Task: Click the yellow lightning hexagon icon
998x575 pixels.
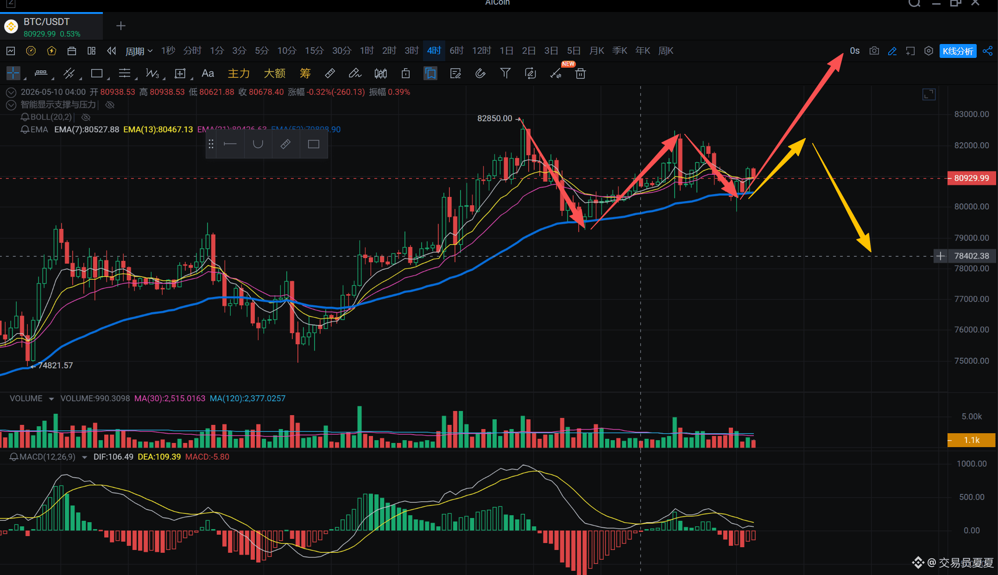Action: point(51,51)
